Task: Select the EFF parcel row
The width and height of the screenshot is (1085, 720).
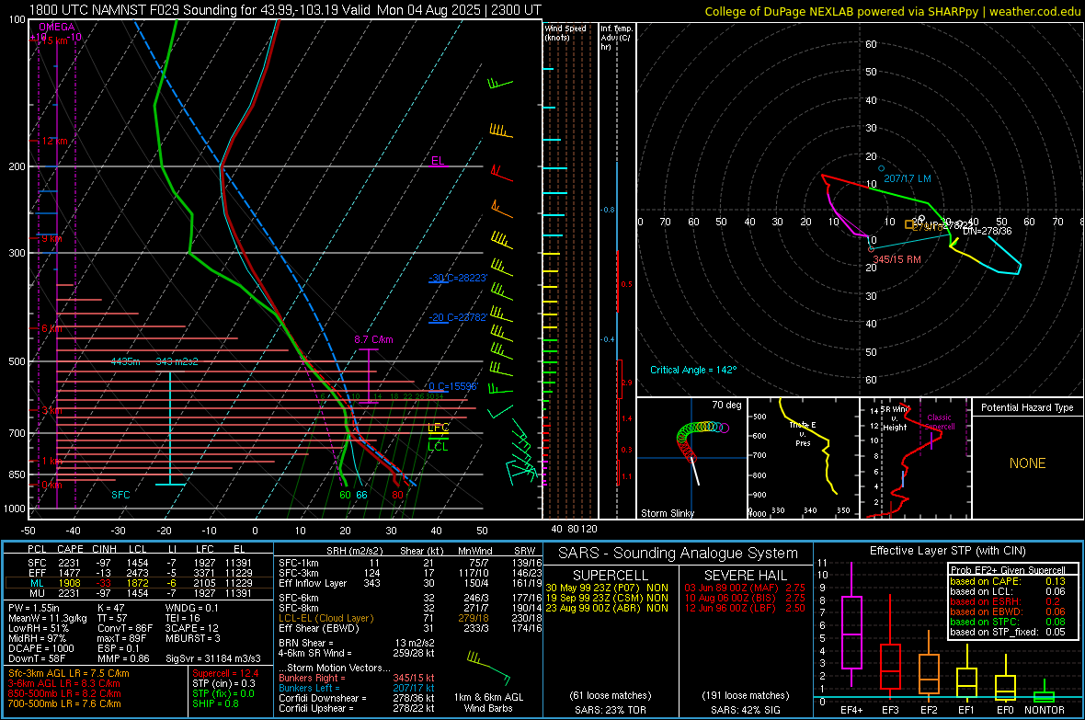Action: (138, 573)
